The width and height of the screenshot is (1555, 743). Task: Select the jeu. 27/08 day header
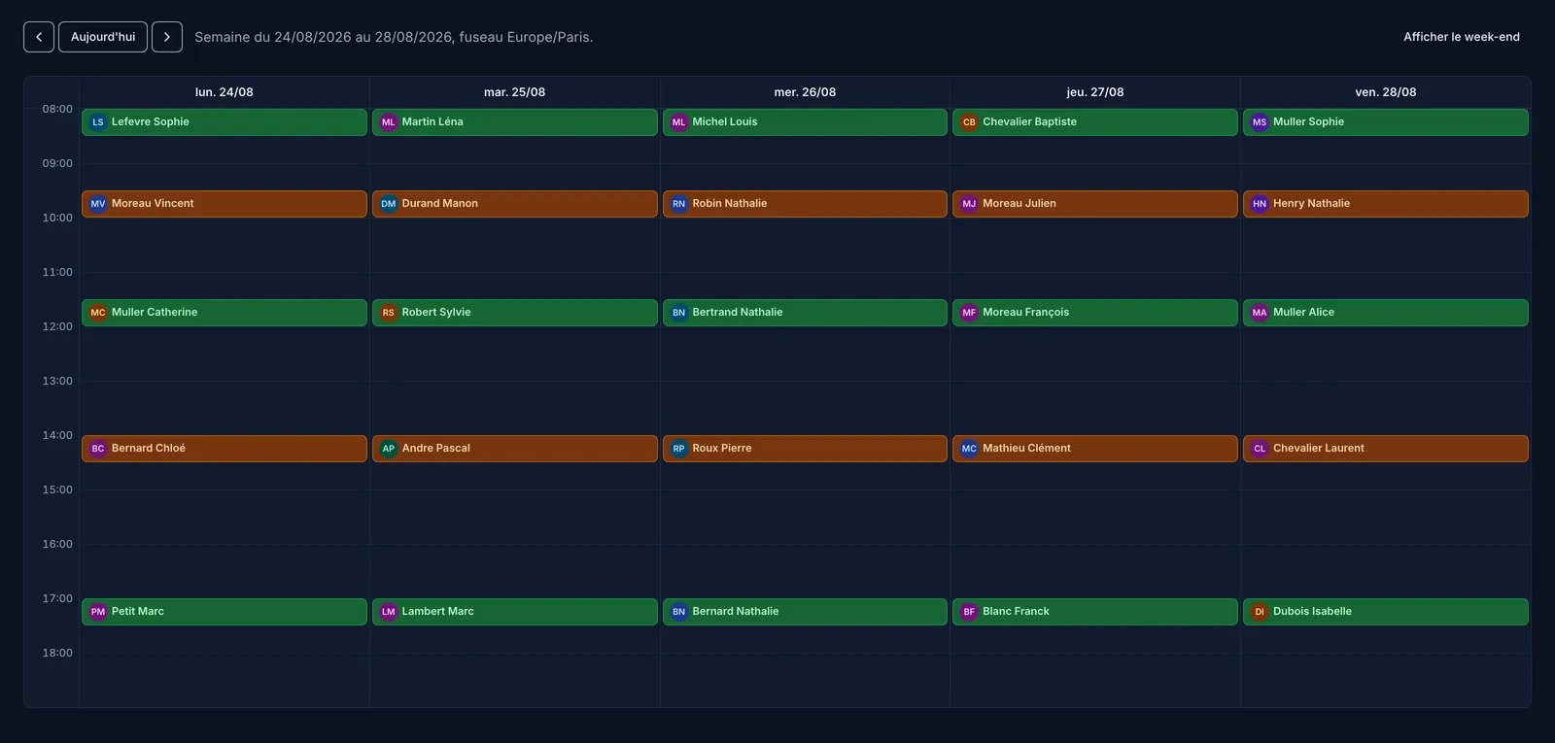pos(1095,92)
